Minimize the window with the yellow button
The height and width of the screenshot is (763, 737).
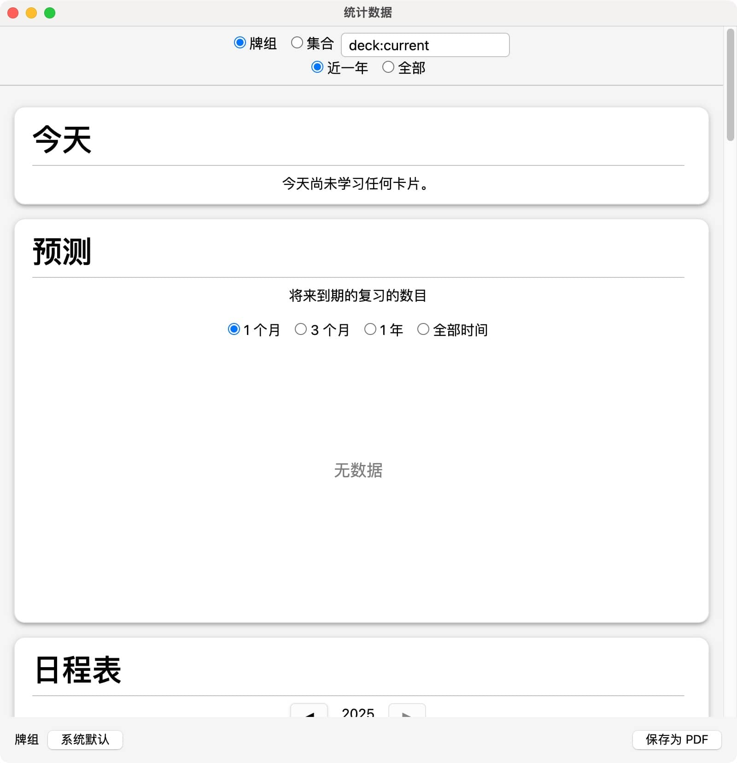[x=31, y=13]
